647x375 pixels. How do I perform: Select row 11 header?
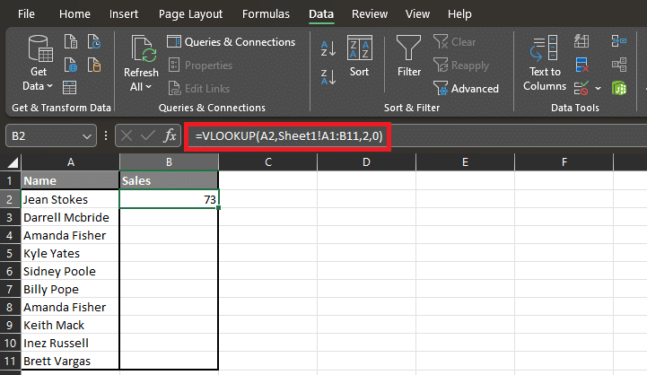point(10,361)
